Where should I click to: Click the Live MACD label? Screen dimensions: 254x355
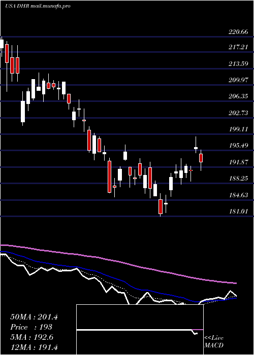pos(214,342)
